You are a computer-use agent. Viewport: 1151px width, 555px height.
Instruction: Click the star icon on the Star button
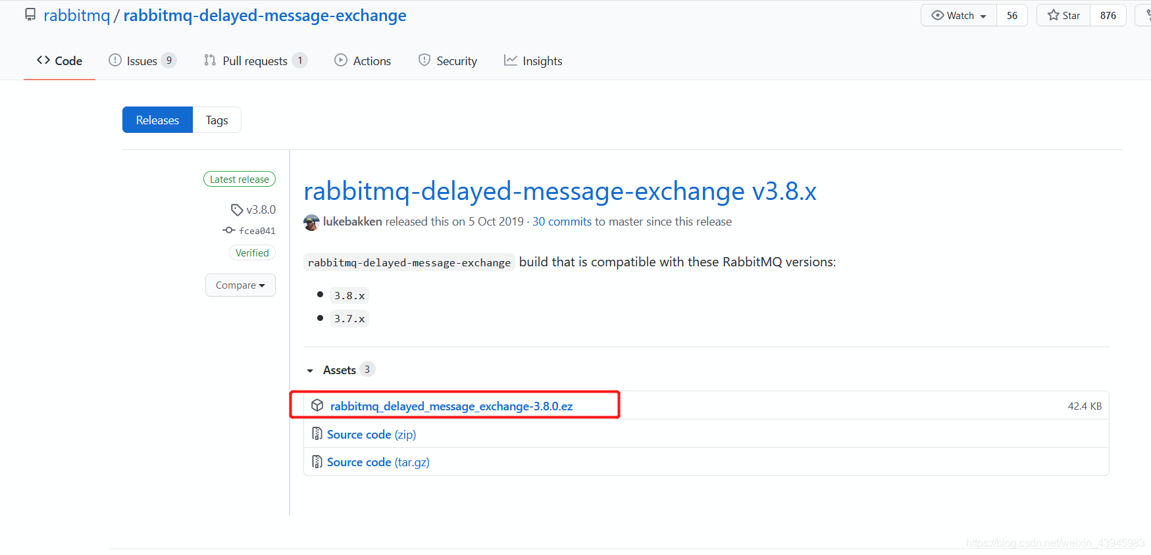(1054, 15)
